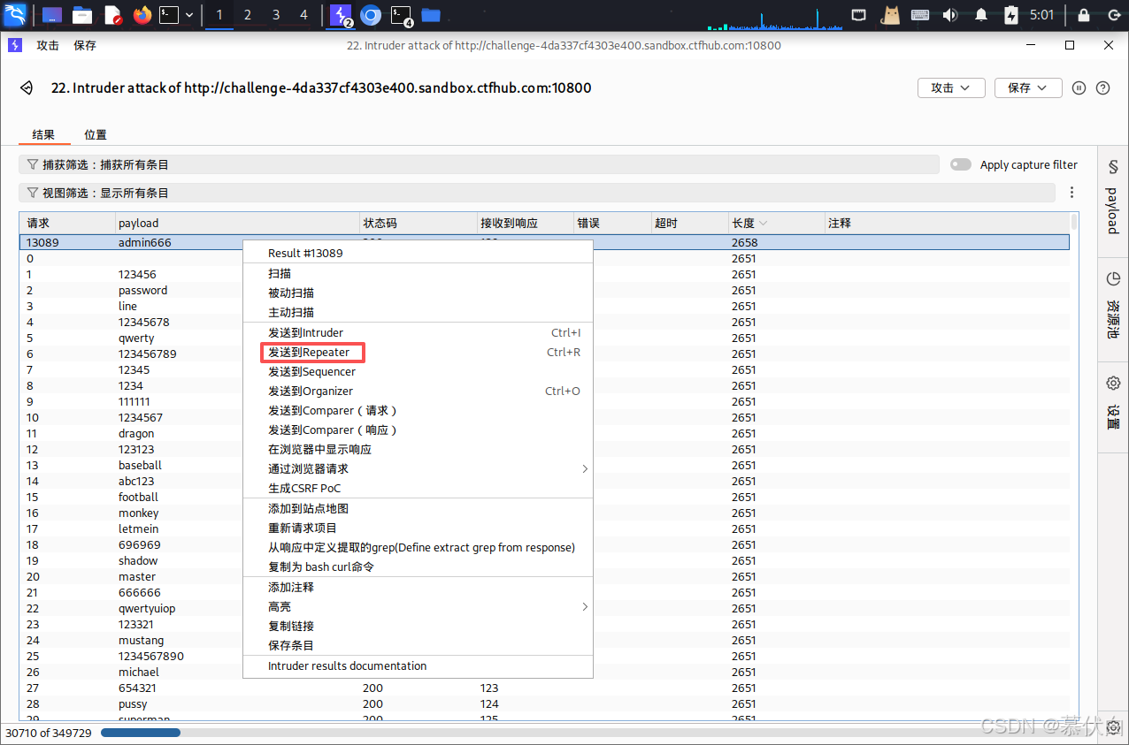
Task: Open the 保存 menu in the menu bar
Action: tap(85, 45)
